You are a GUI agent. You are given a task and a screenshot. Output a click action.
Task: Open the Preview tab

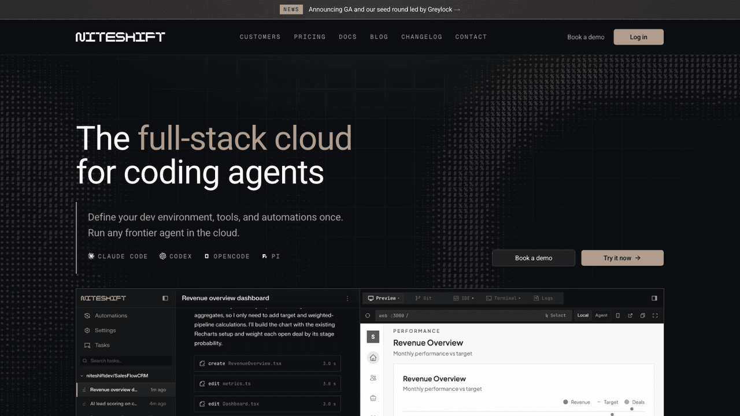384,298
